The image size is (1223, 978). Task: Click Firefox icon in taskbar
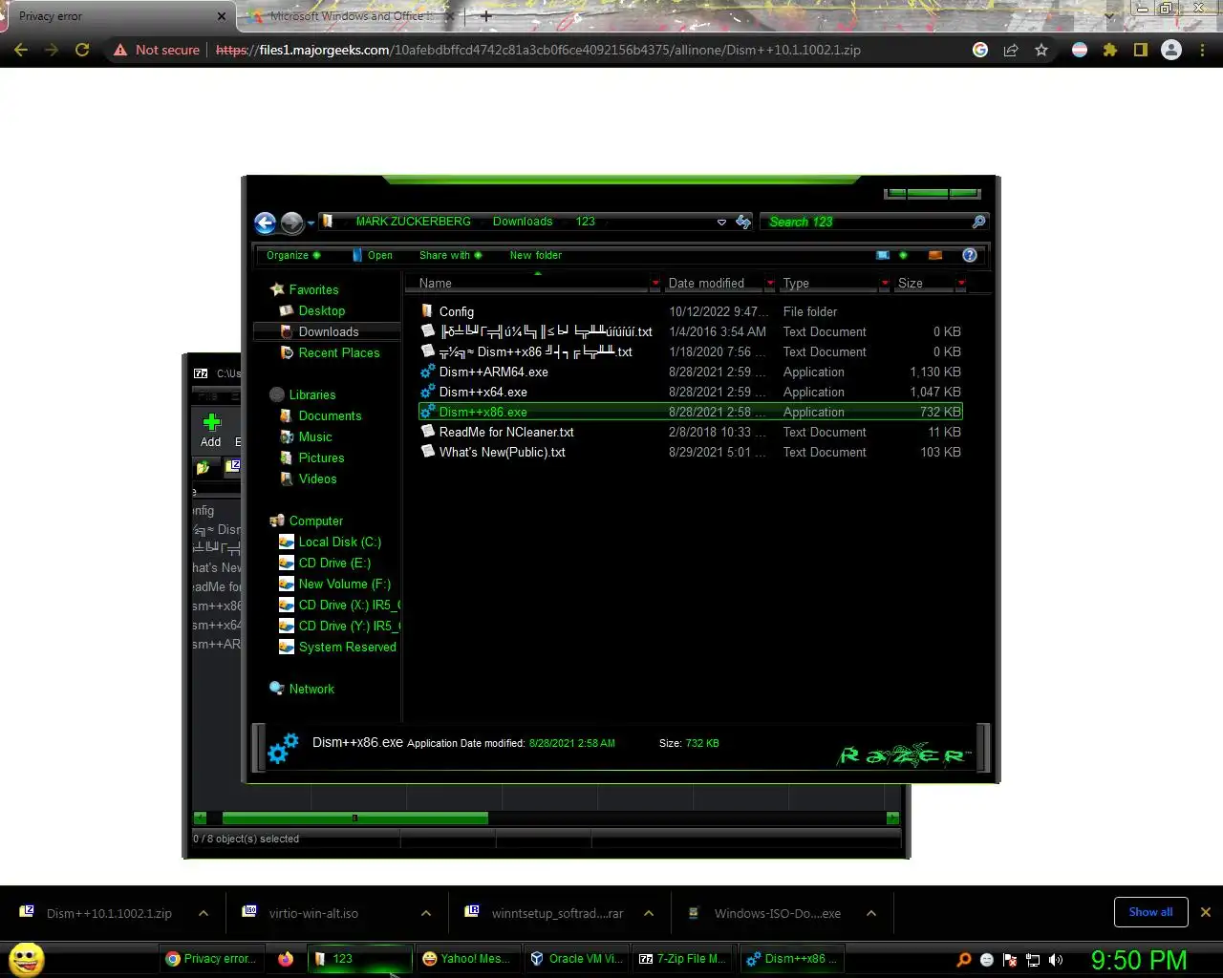coord(286,959)
